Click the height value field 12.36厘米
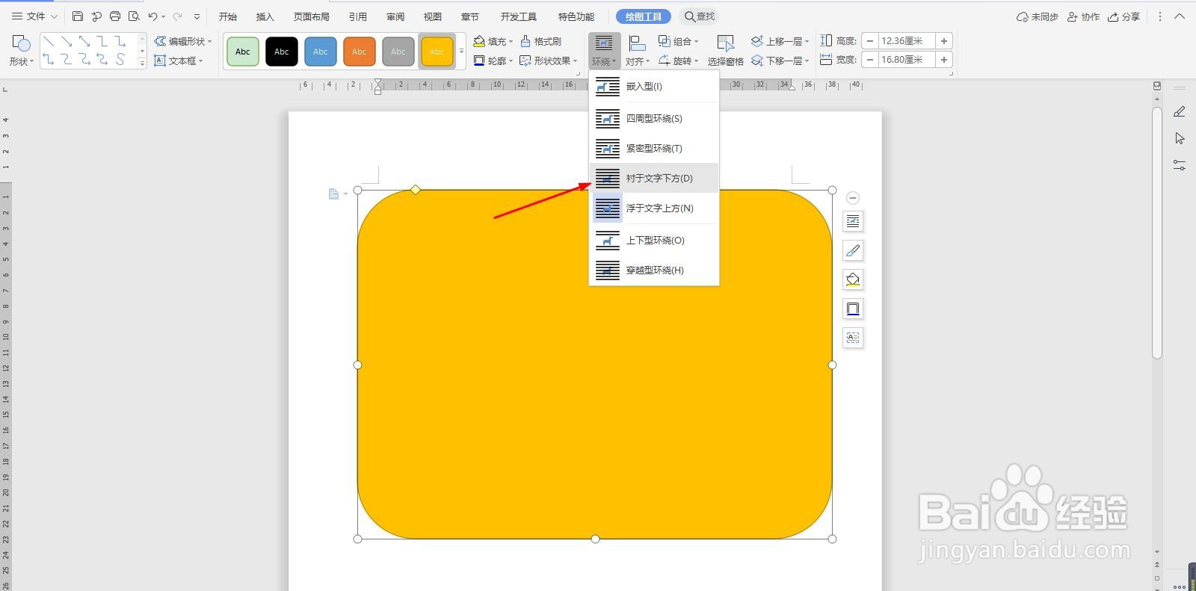This screenshot has width=1196, height=591. click(x=907, y=41)
